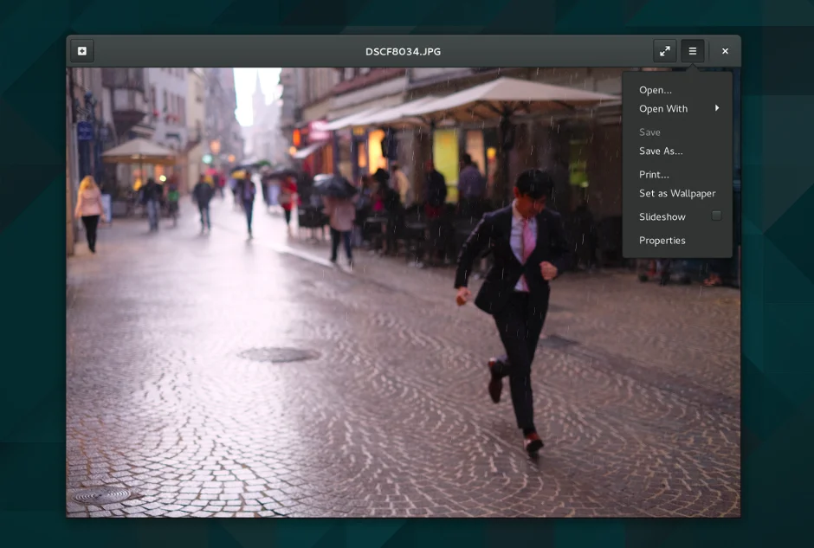Open the Print... dialog

click(654, 175)
